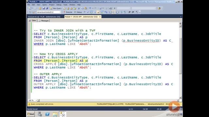Viewport: 209px width, 117px height.
Task: Click the New Query button
Action: point(56,8)
